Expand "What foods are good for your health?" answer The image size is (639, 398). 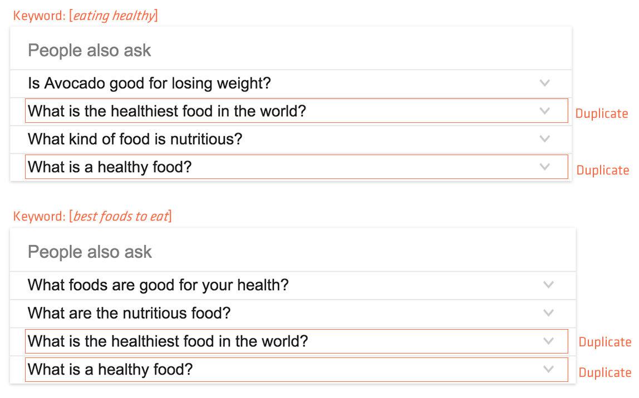[x=547, y=285]
